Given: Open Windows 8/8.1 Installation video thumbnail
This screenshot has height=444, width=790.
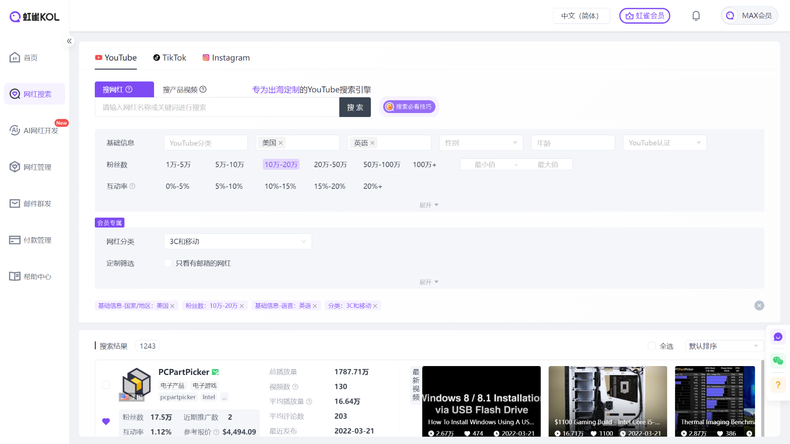Looking at the screenshot, I should point(481,401).
